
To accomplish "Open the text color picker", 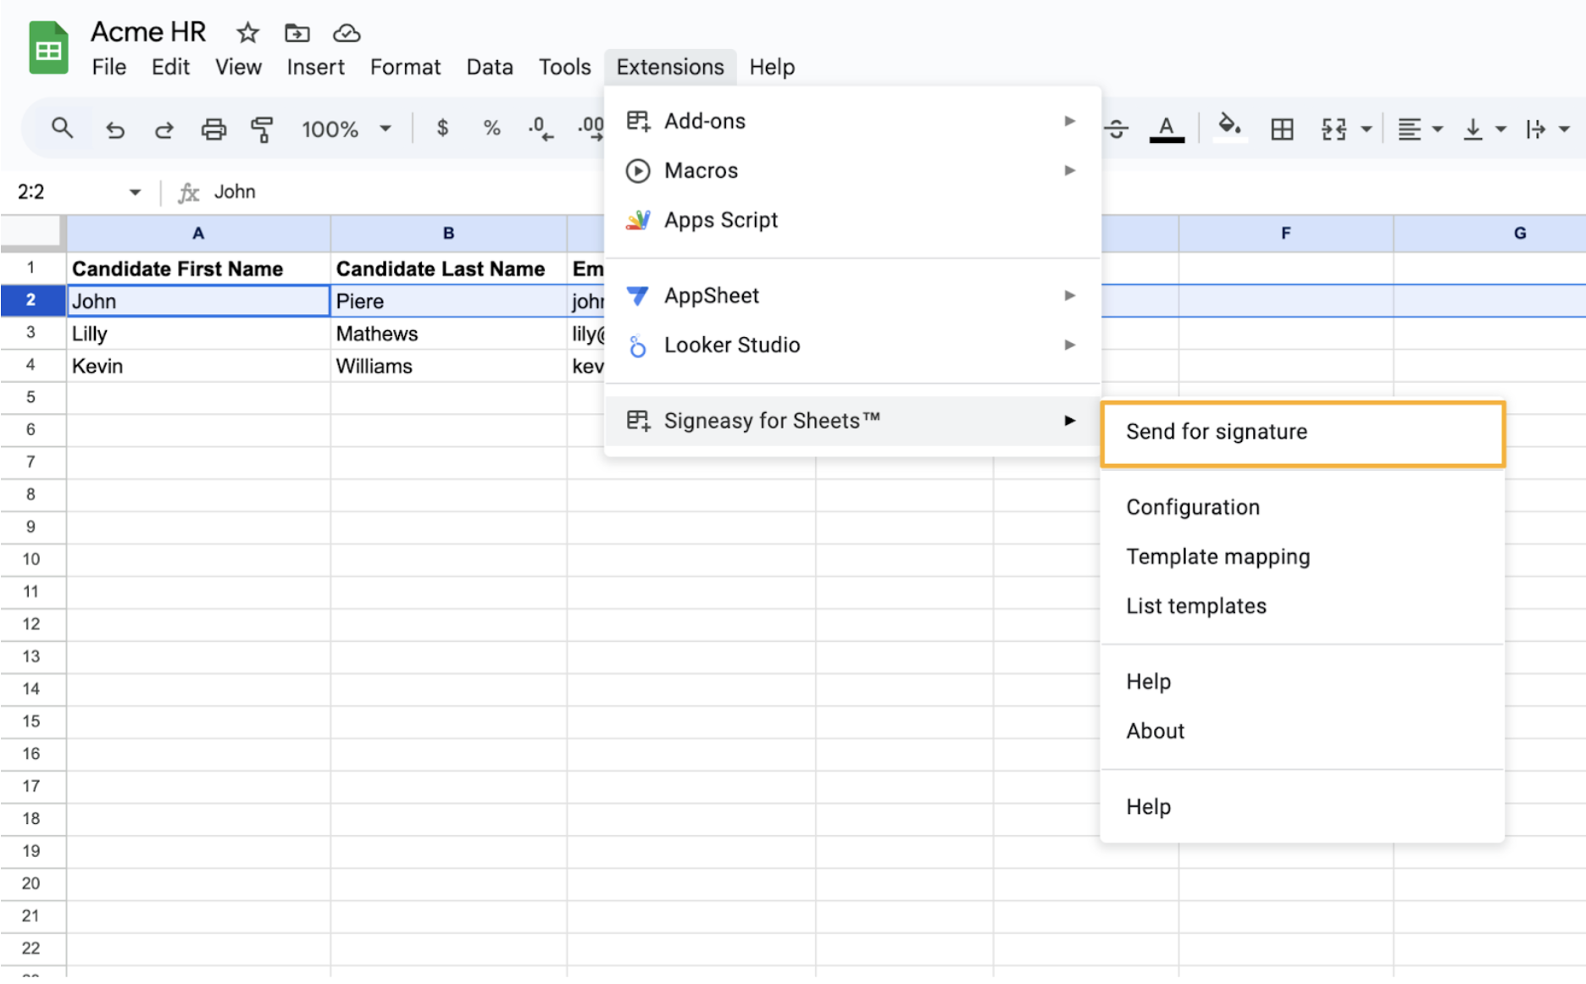I will click(x=1167, y=129).
